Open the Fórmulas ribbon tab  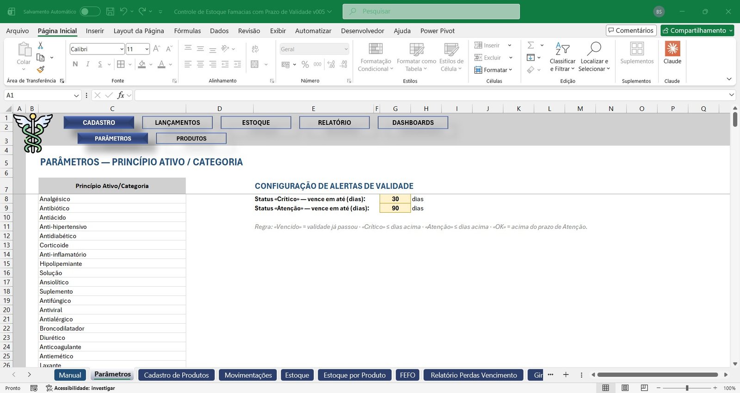coord(187,31)
